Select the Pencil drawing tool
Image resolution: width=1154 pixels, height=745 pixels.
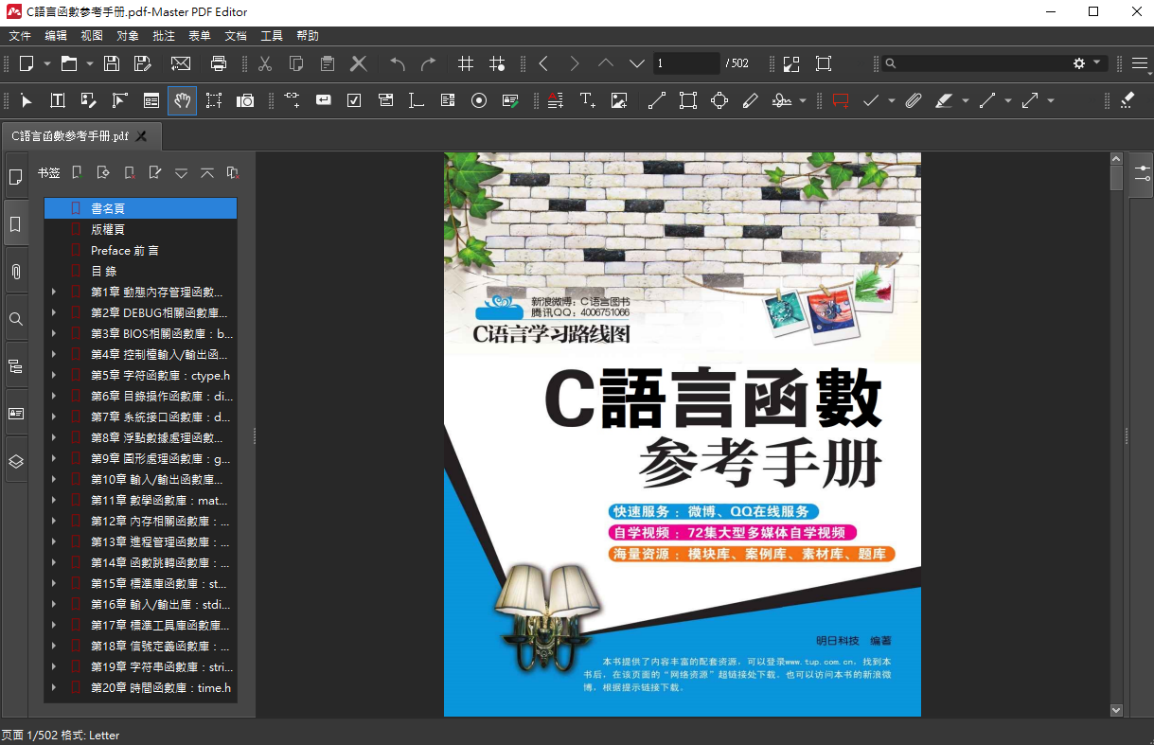tap(750, 100)
